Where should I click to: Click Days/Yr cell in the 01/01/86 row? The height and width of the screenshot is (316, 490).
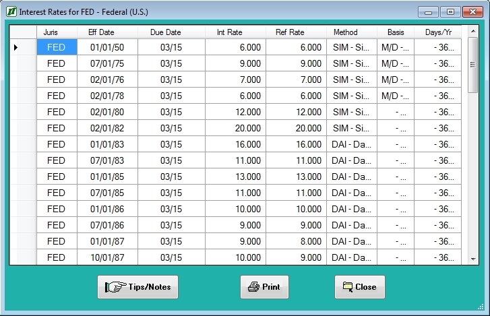pos(438,209)
